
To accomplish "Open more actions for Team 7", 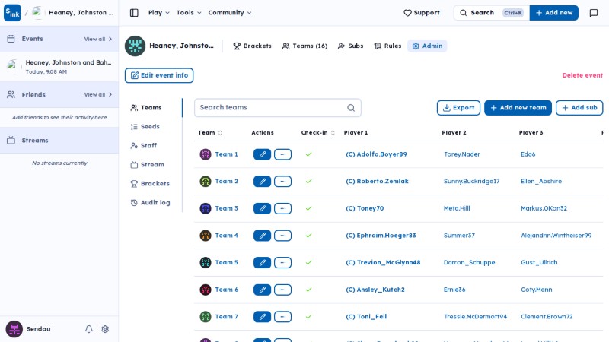I will point(282,317).
